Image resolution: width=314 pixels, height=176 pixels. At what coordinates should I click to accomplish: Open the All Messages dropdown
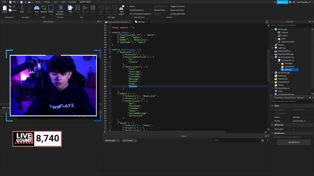coord(112,140)
